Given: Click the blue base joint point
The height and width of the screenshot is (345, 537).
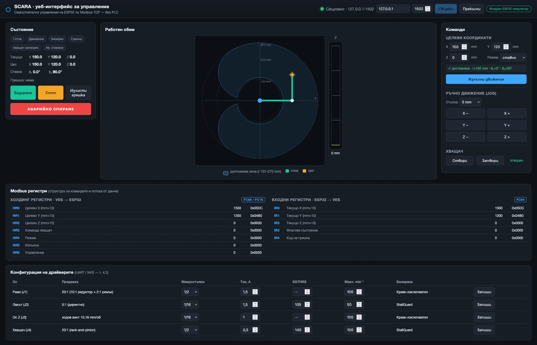Looking at the screenshot, I should (x=260, y=100).
